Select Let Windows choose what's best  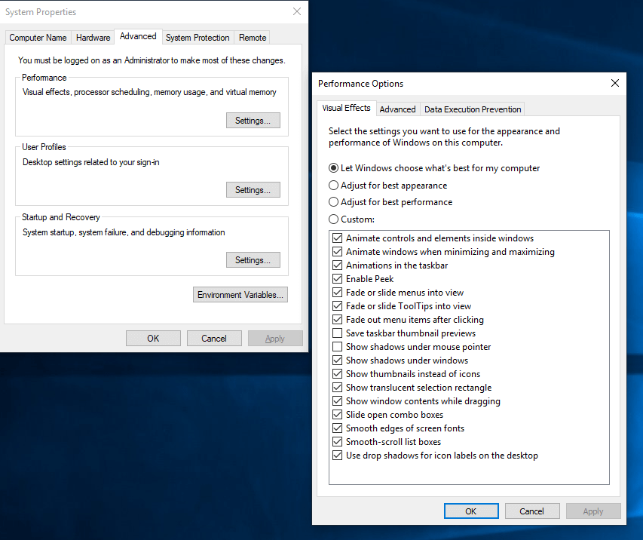[x=332, y=168]
